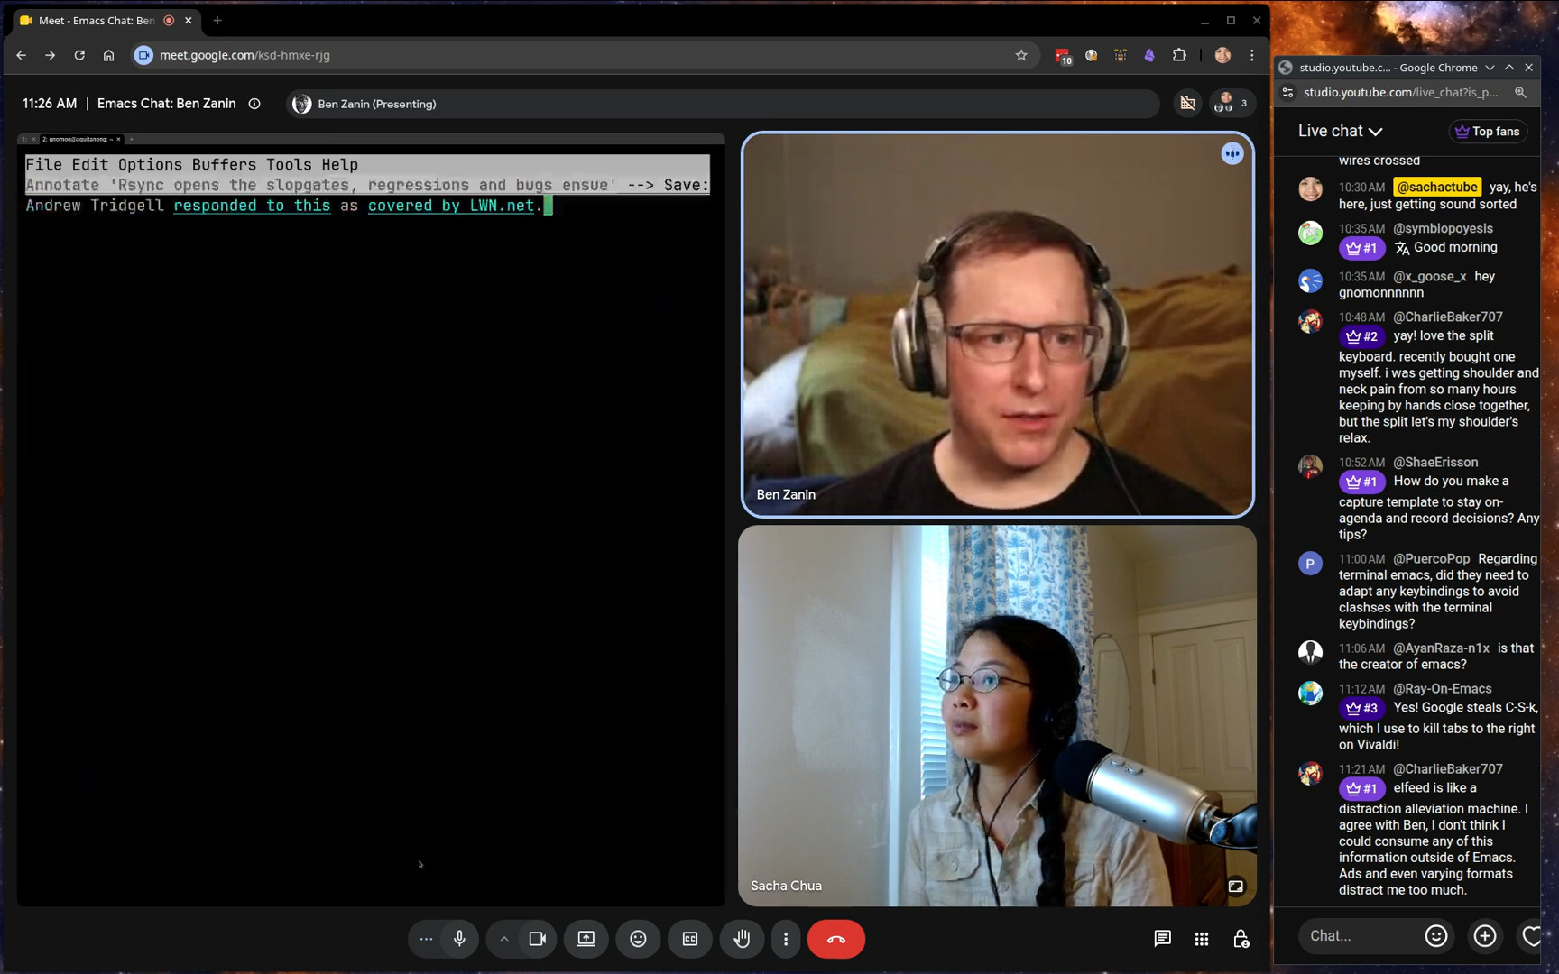Open the Options menu in Emacs
The image size is (1559, 974).
(150, 164)
